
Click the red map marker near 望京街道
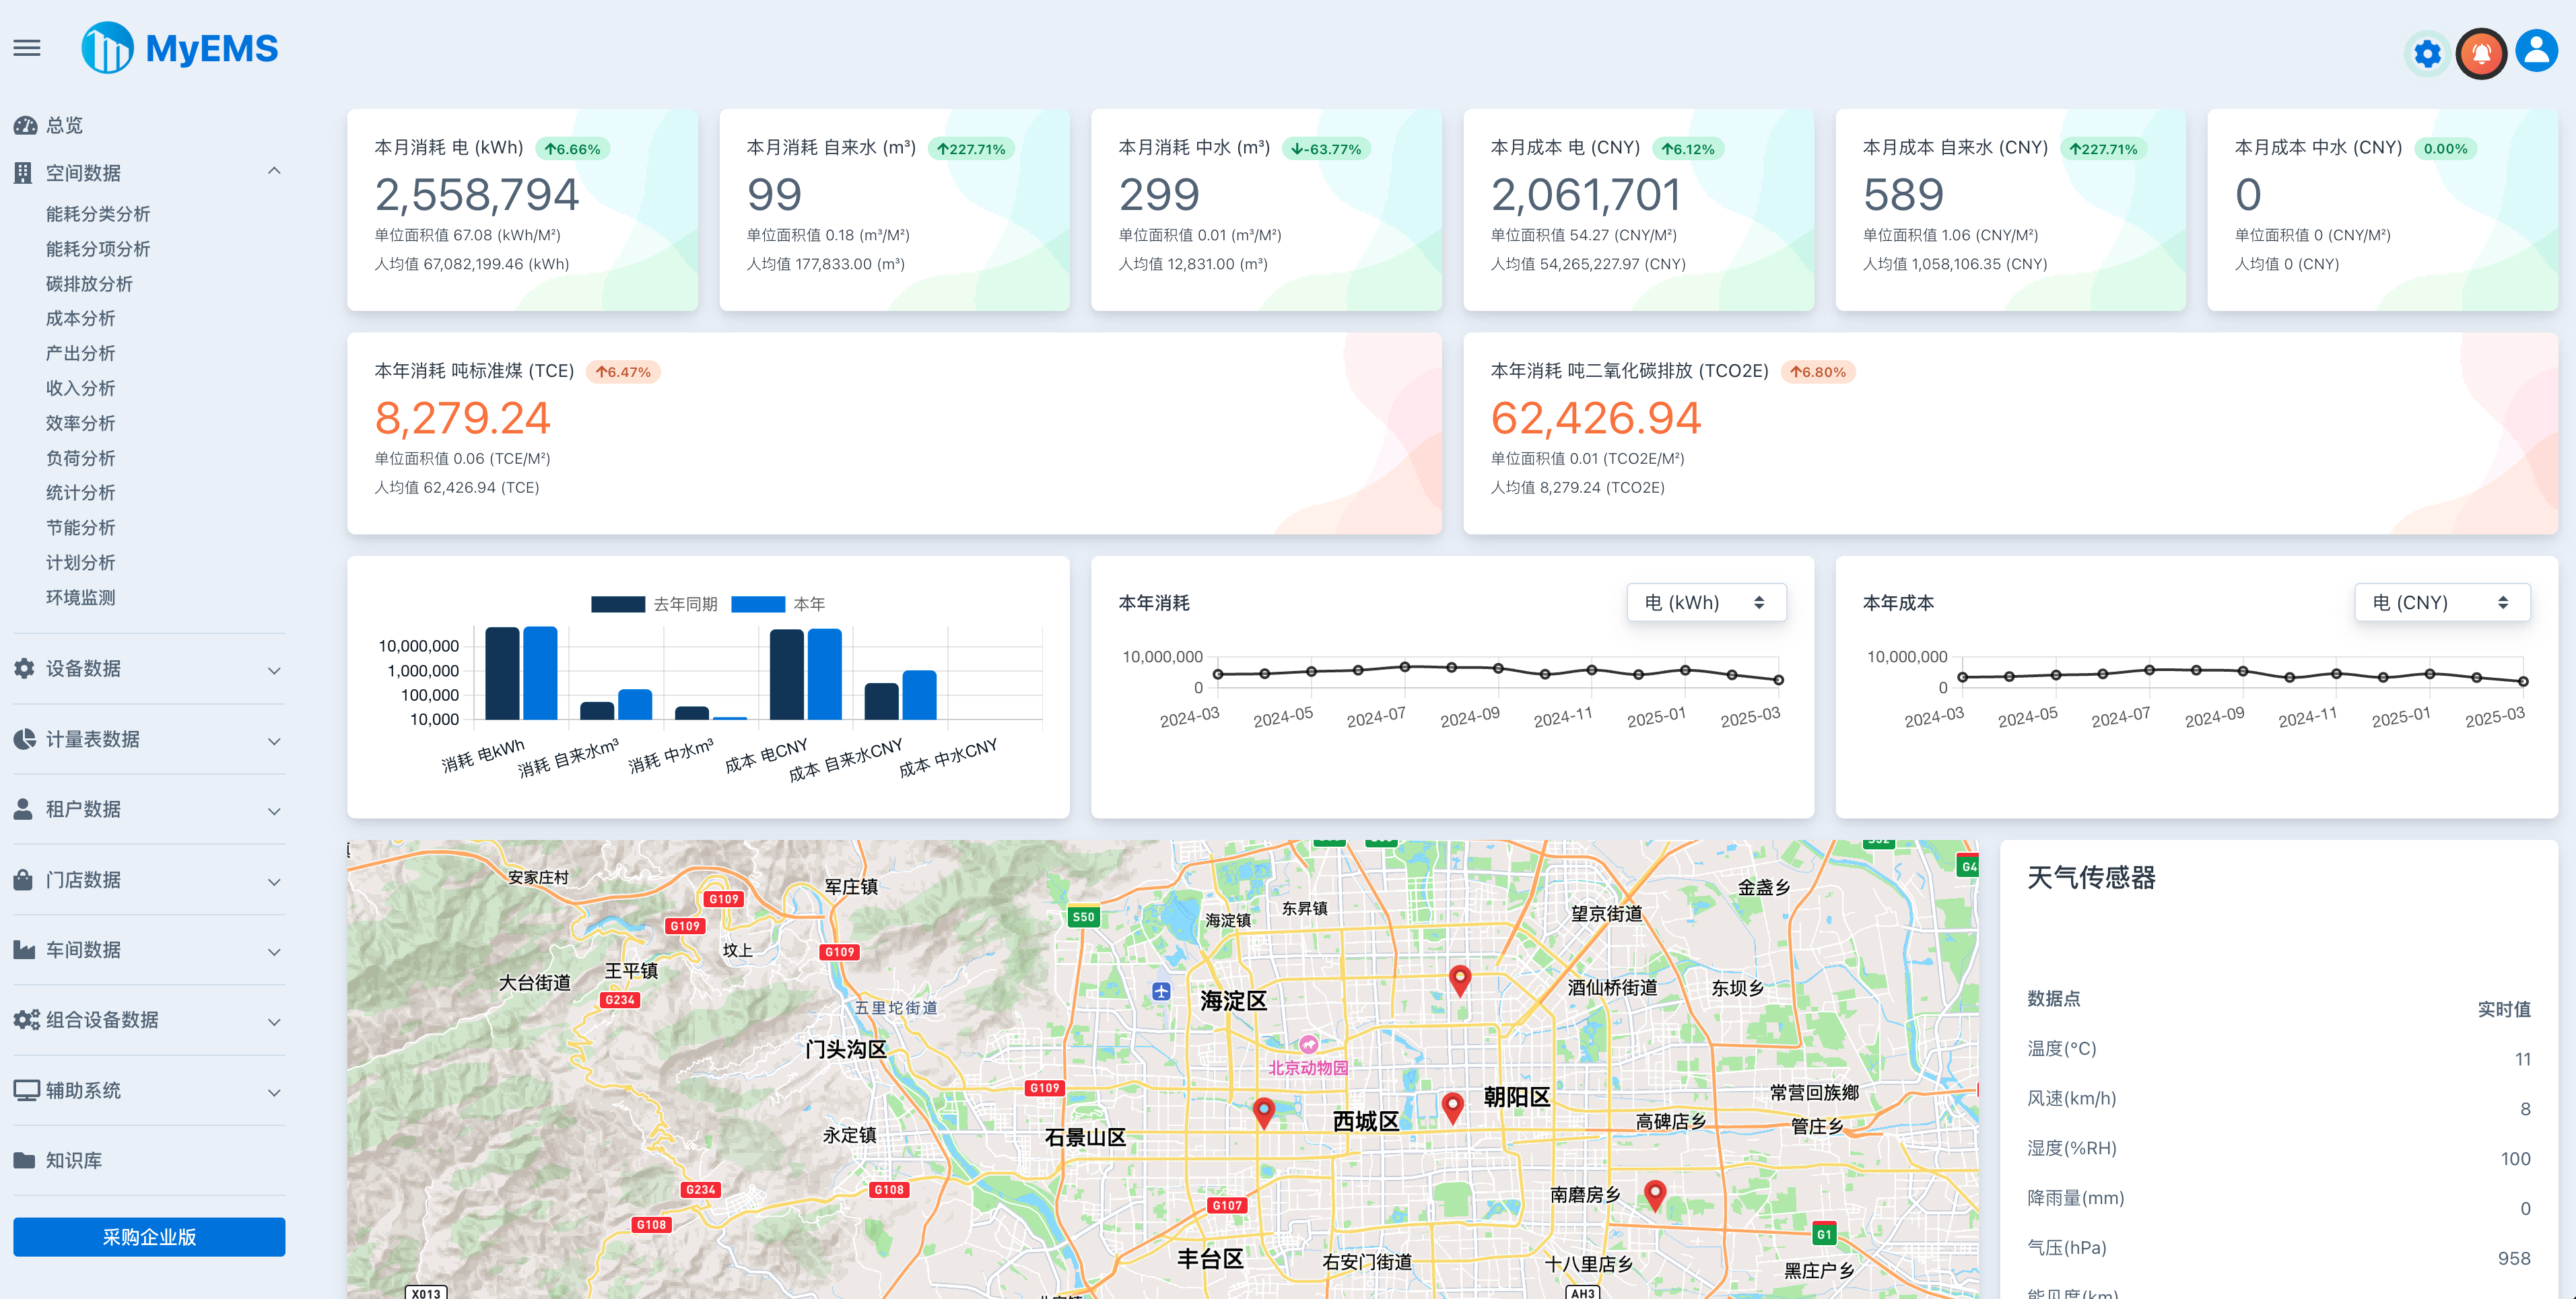coord(1460,979)
